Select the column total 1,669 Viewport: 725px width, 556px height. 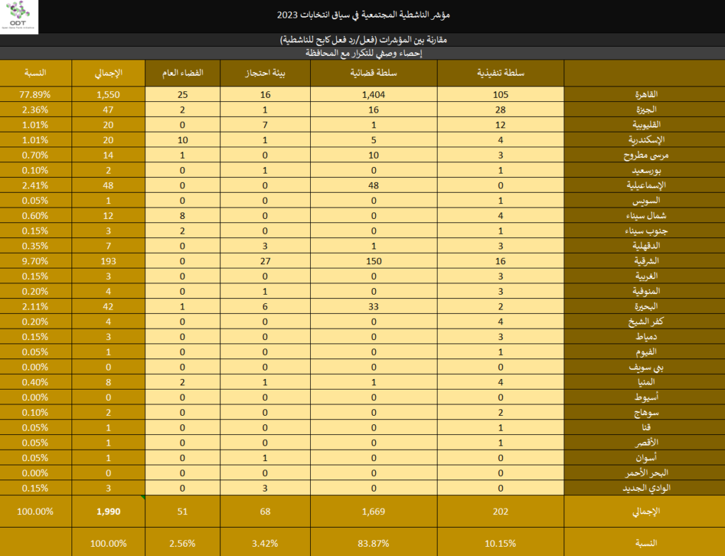374,511
